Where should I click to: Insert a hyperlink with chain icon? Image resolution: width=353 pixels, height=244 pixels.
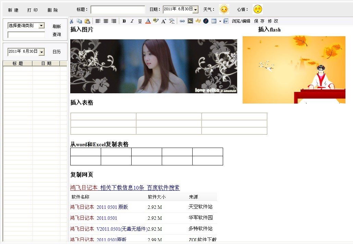point(182,21)
